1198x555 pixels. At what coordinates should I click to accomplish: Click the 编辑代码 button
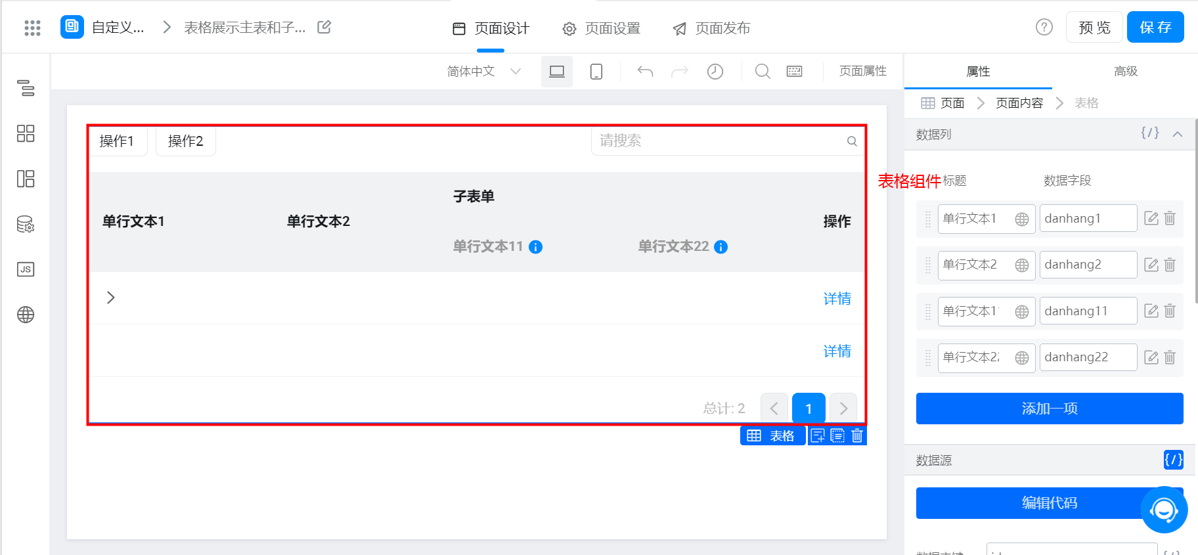[x=1050, y=503]
